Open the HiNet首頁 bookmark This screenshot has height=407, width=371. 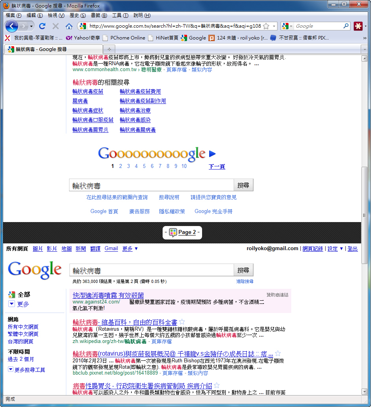coord(163,38)
